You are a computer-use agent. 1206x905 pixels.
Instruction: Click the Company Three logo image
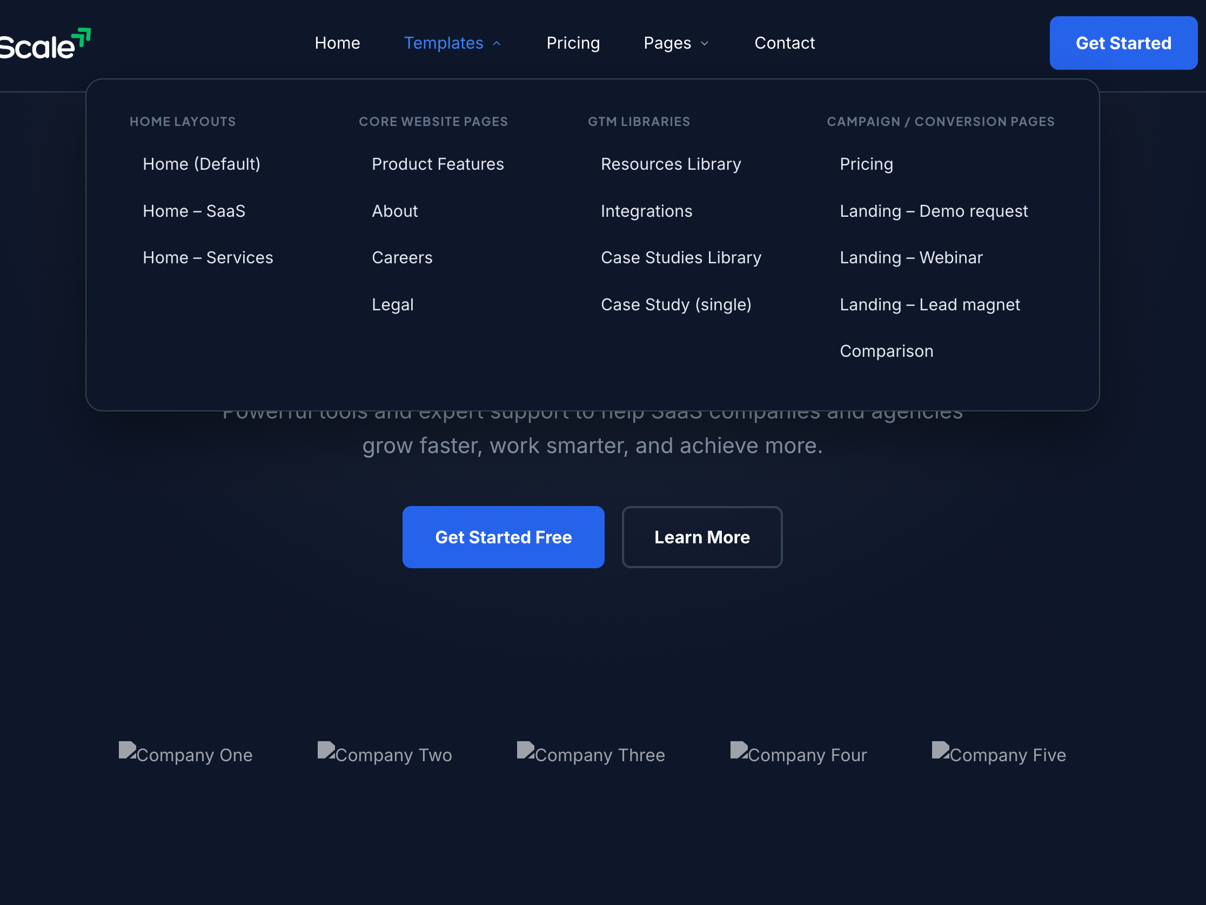(x=591, y=755)
